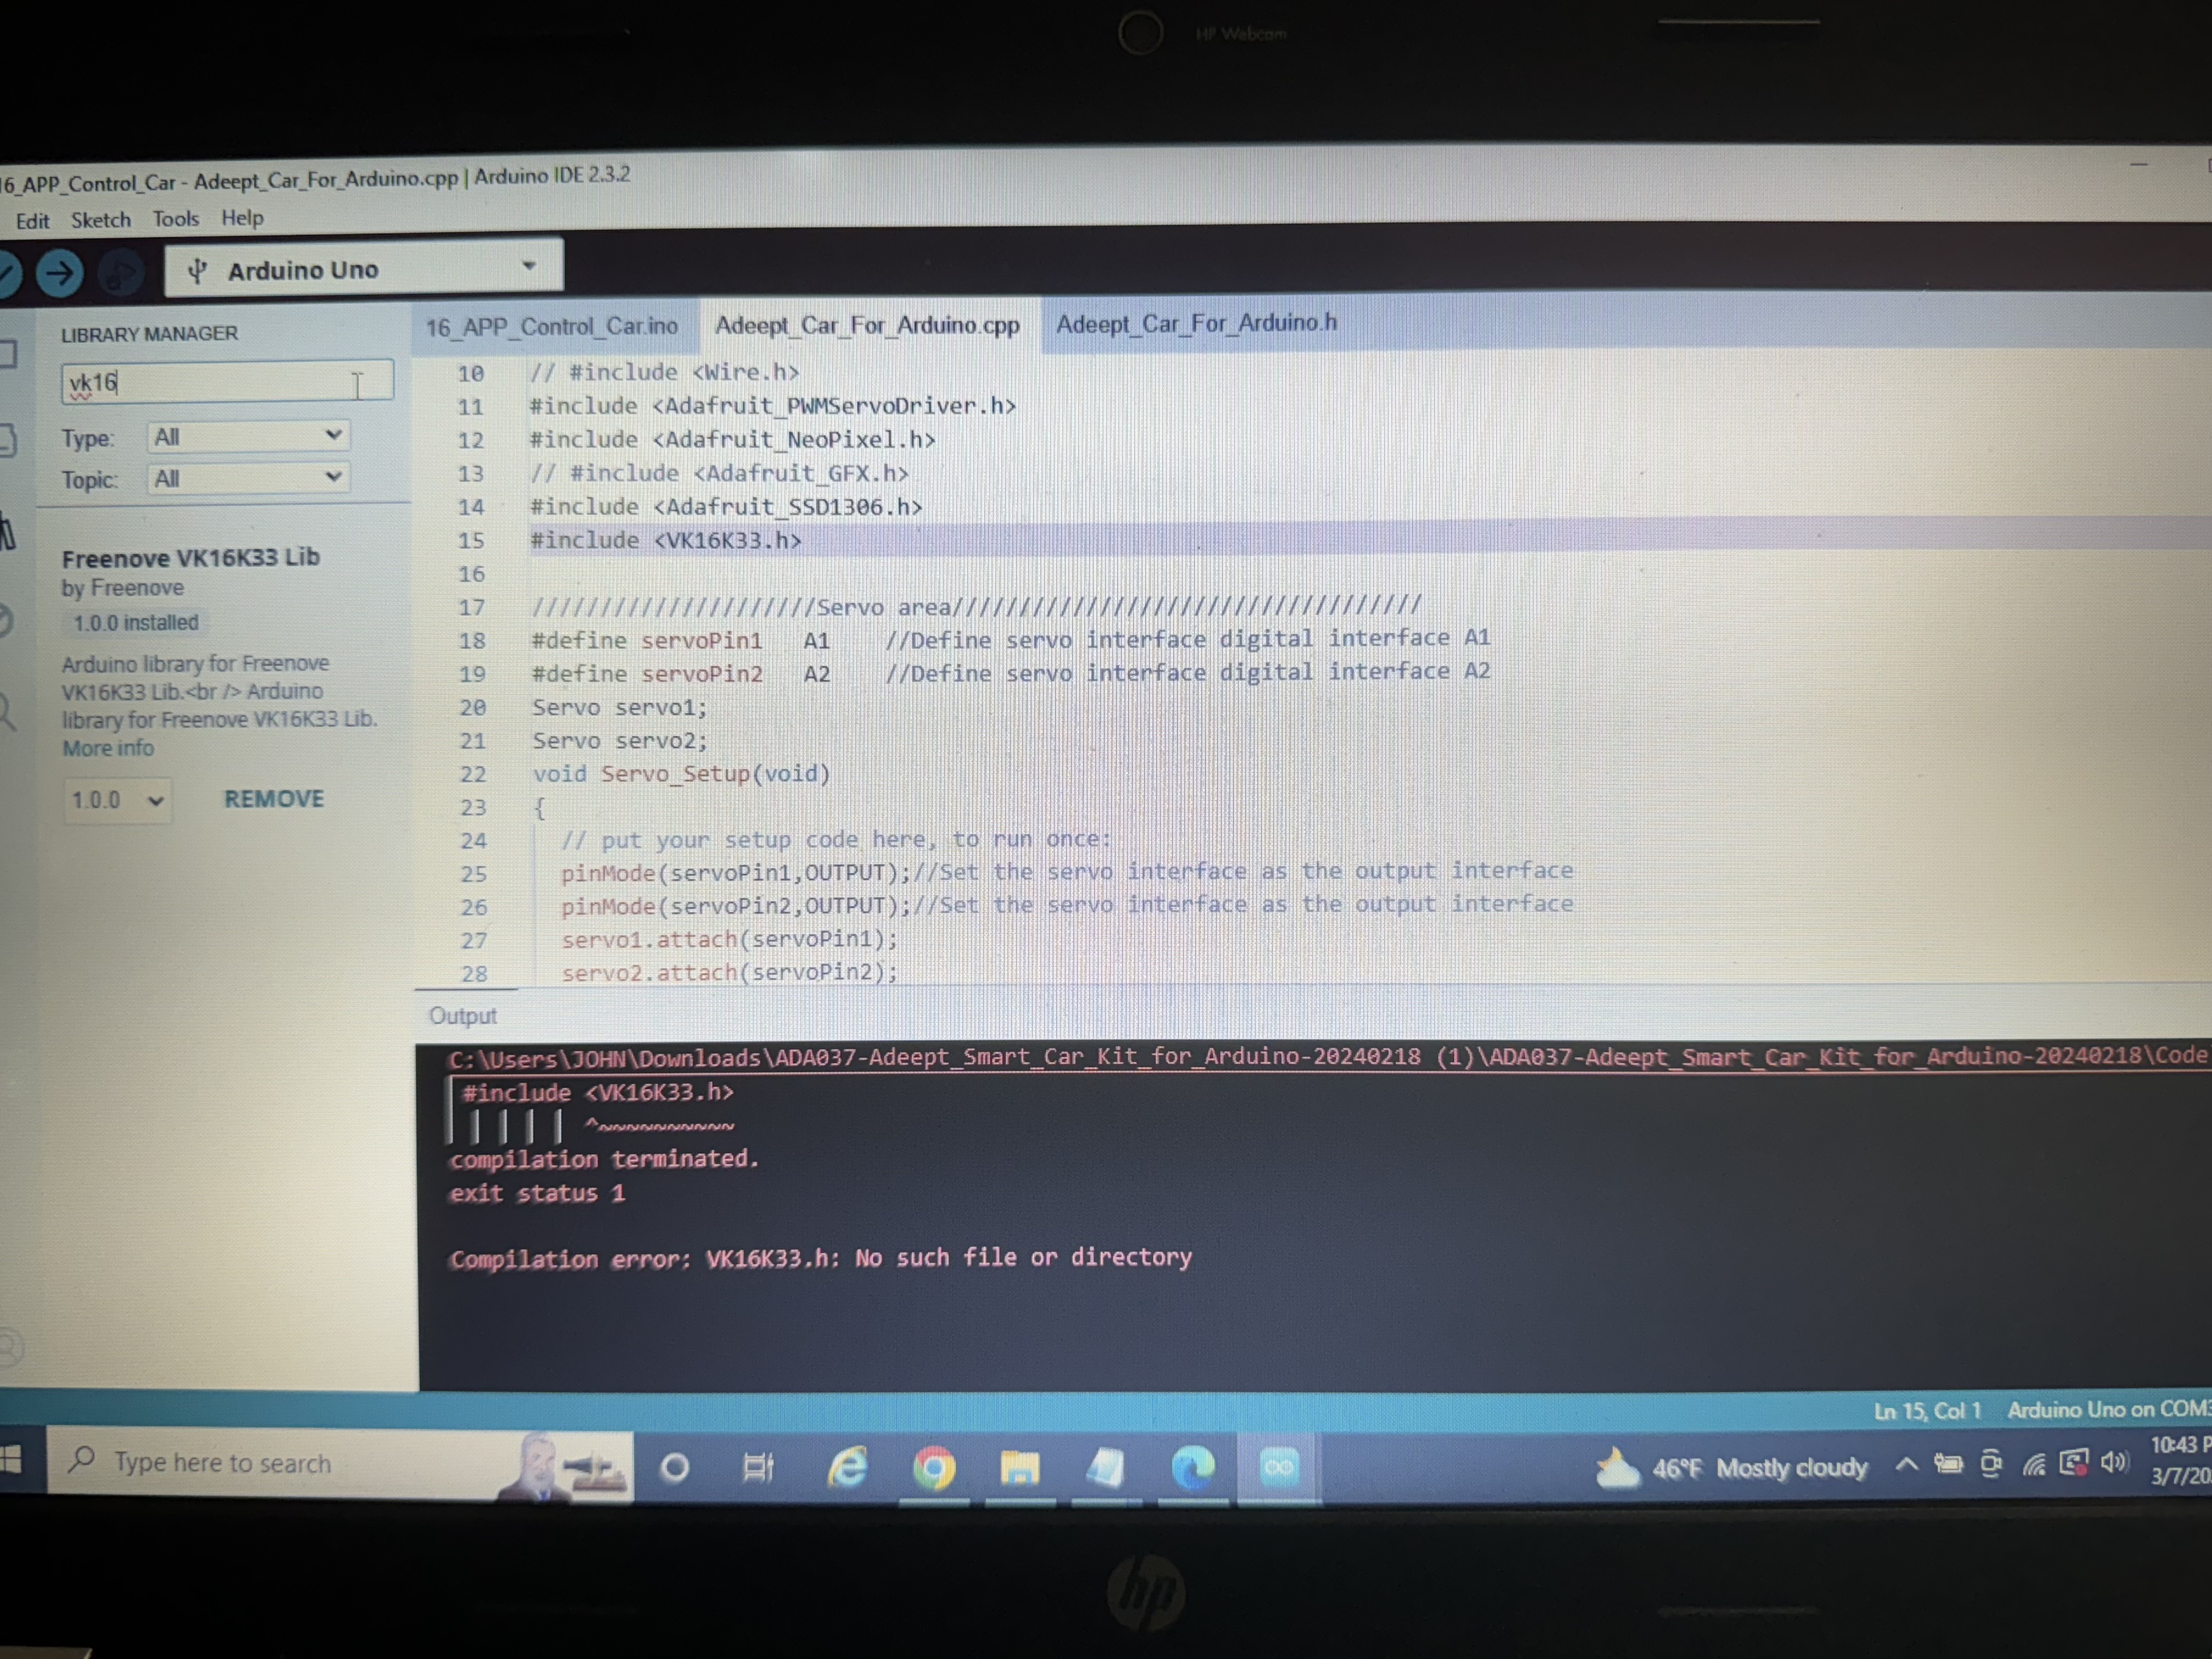The width and height of the screenshot is (2212, 1659).
Task: Open File Explorer from the taskbar
Action: coord(1019,1468)
